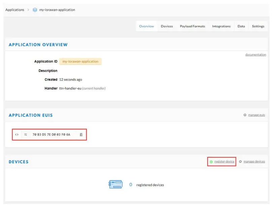The width and height of the screenshot is (275, 207).
Task: Click the Created field label
Action: [x=51, y=80]
